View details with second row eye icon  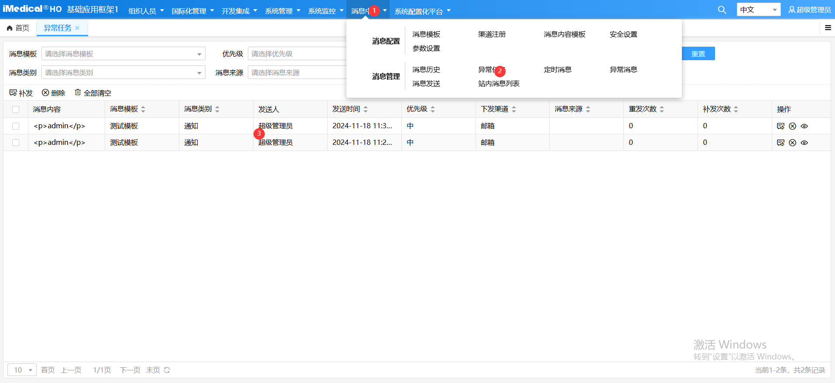(x=804, y=143)
